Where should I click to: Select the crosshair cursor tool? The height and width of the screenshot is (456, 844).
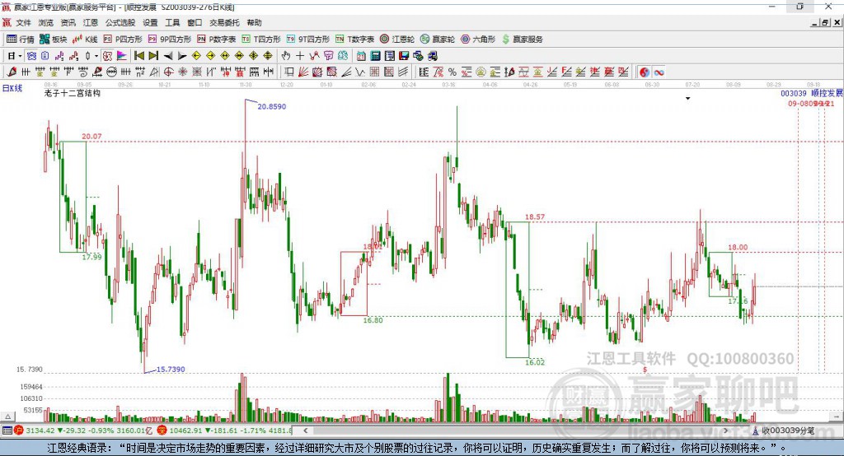(300, 56)
